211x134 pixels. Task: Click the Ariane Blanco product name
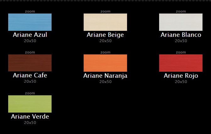(181, 35)
